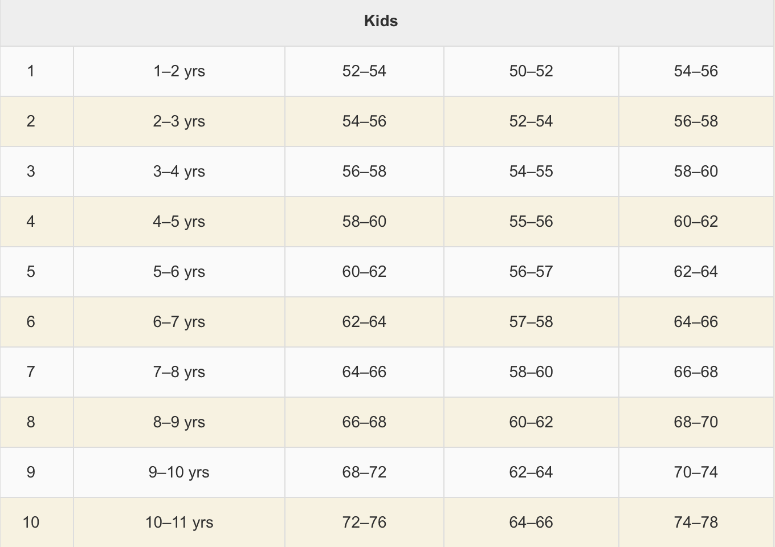Click the 50–52 cell in row 1
Image resolution: width=775 pixels, height=547 pixels.
click(x=531, y=71)
